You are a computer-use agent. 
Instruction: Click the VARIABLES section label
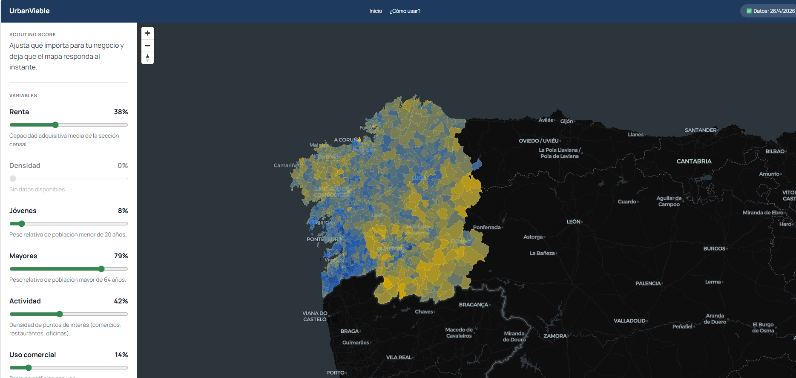tap(23, 95)
